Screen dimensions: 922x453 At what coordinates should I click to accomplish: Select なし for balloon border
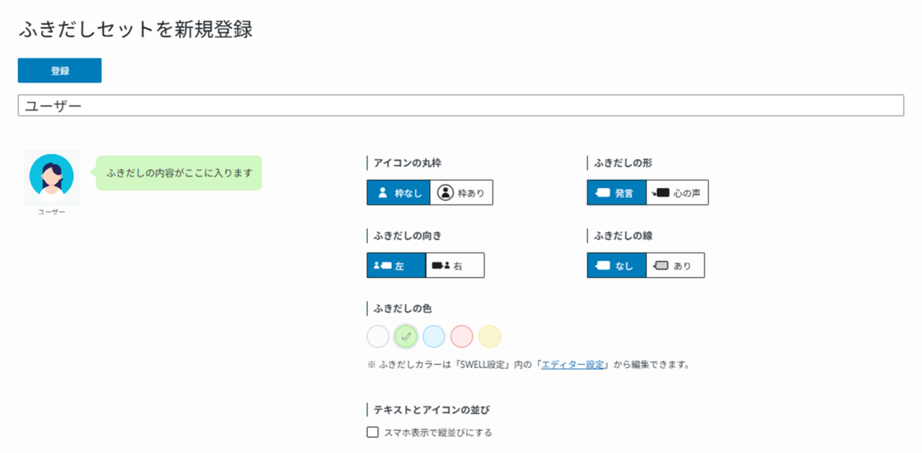tap(617, 266)
